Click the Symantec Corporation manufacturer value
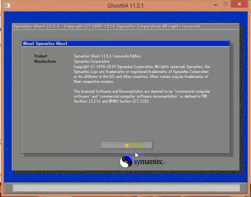The image size is (251, 197). [91, 62]
